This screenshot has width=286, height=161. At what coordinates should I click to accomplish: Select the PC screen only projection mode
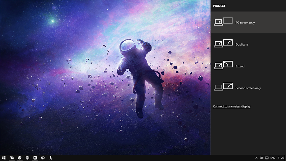click(248, 23)
